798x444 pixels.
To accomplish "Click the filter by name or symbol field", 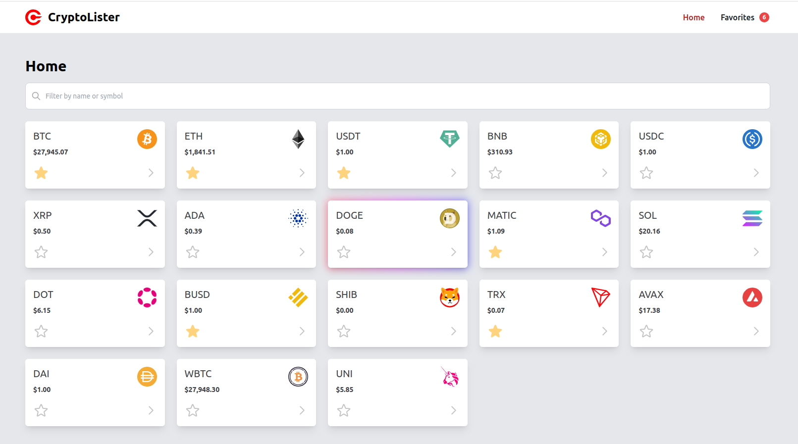I will point(198,96).
